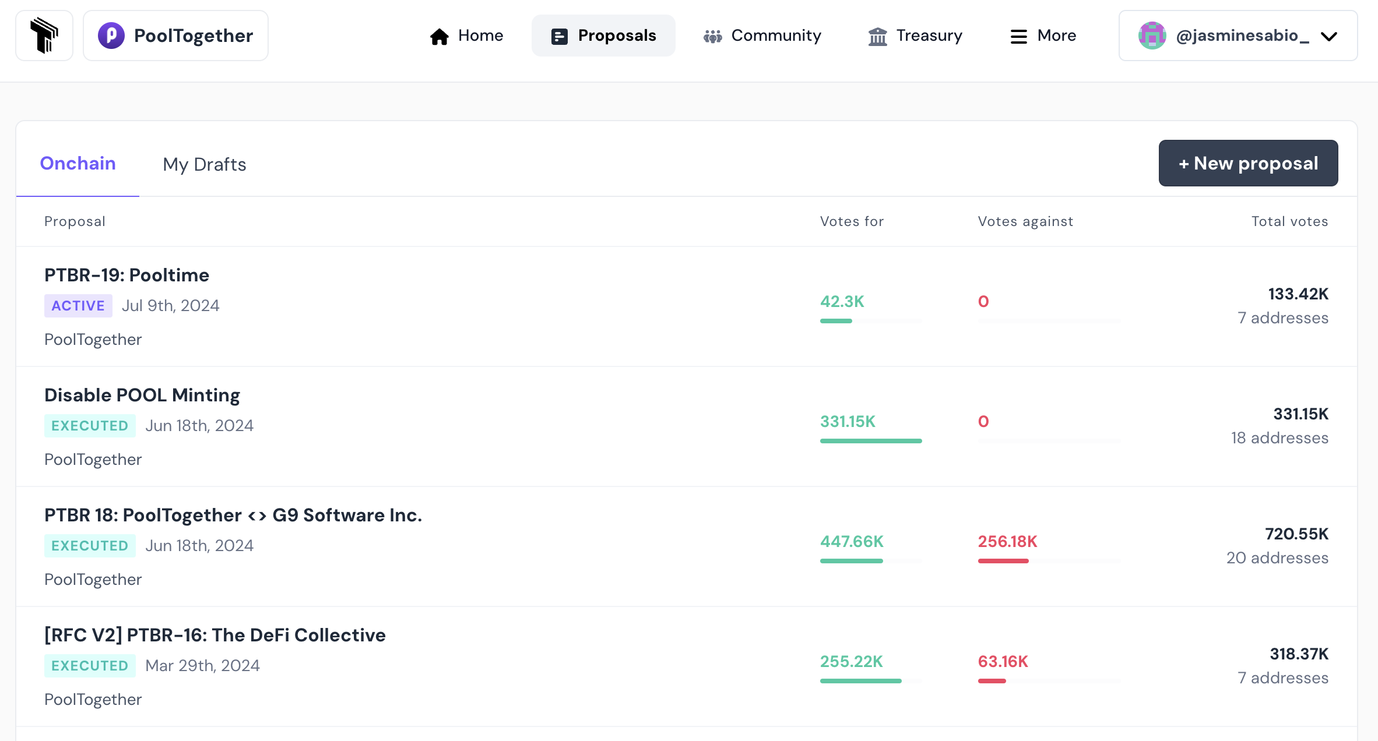Open PTBR 18 G9 Software proposal
This screenshot has width=1378, height=741.
233,515
